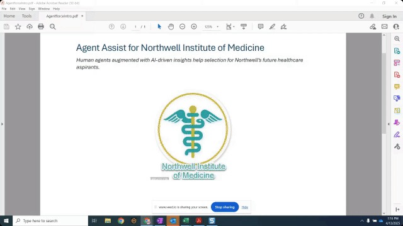Click the Stop sharing button
403x226 pixels.
225,207
